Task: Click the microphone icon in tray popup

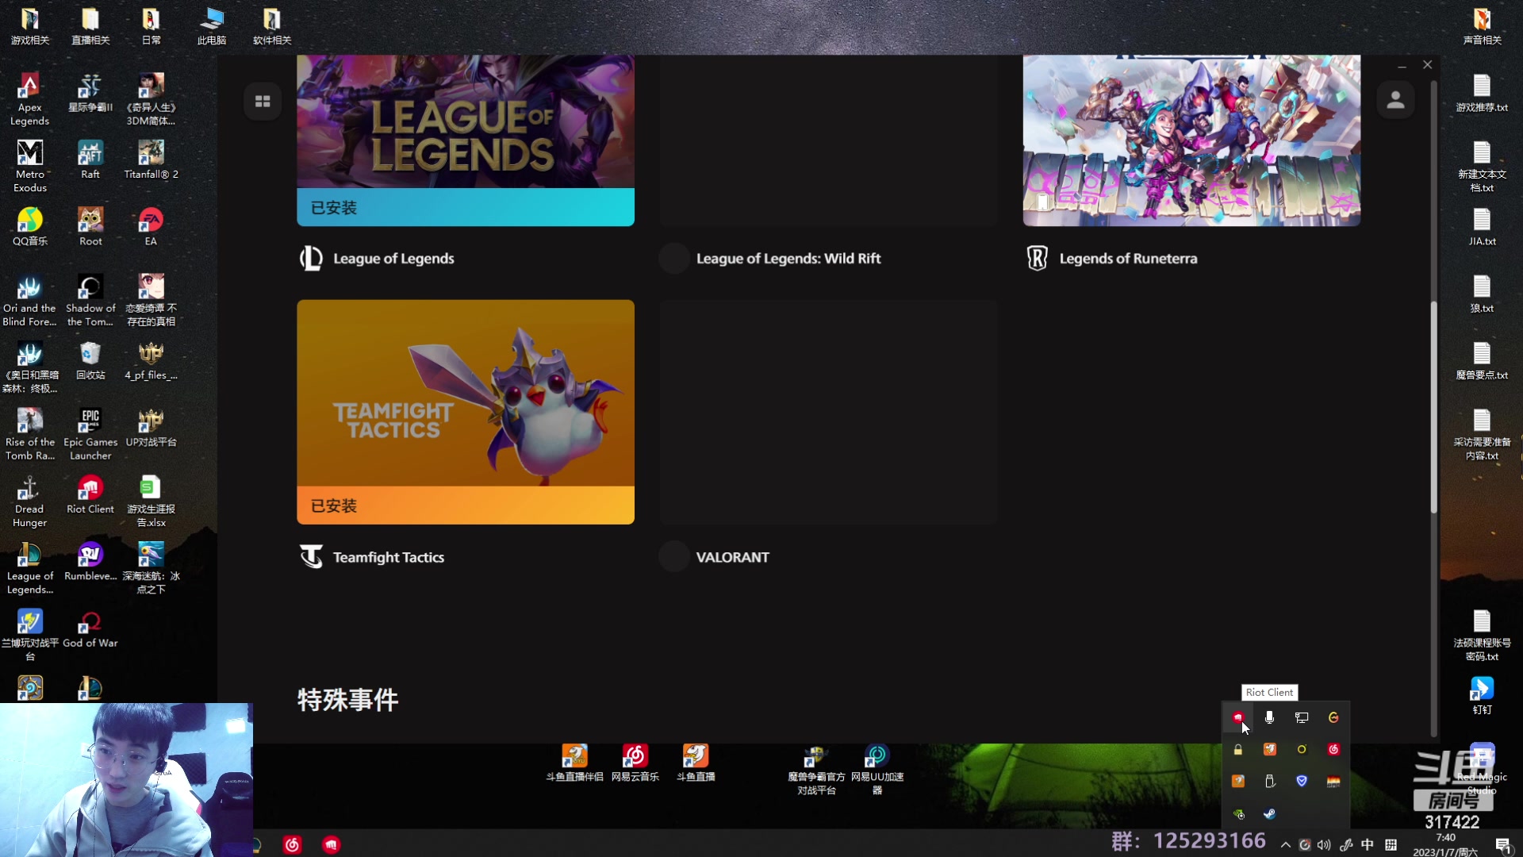Action: pos(1269,717)
